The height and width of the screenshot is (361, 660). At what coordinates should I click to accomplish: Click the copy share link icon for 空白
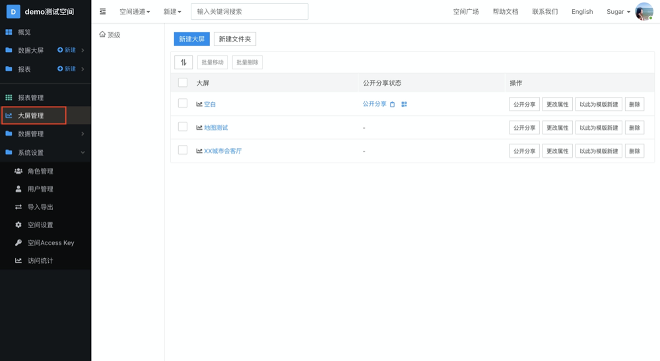[x=393, y=104]
